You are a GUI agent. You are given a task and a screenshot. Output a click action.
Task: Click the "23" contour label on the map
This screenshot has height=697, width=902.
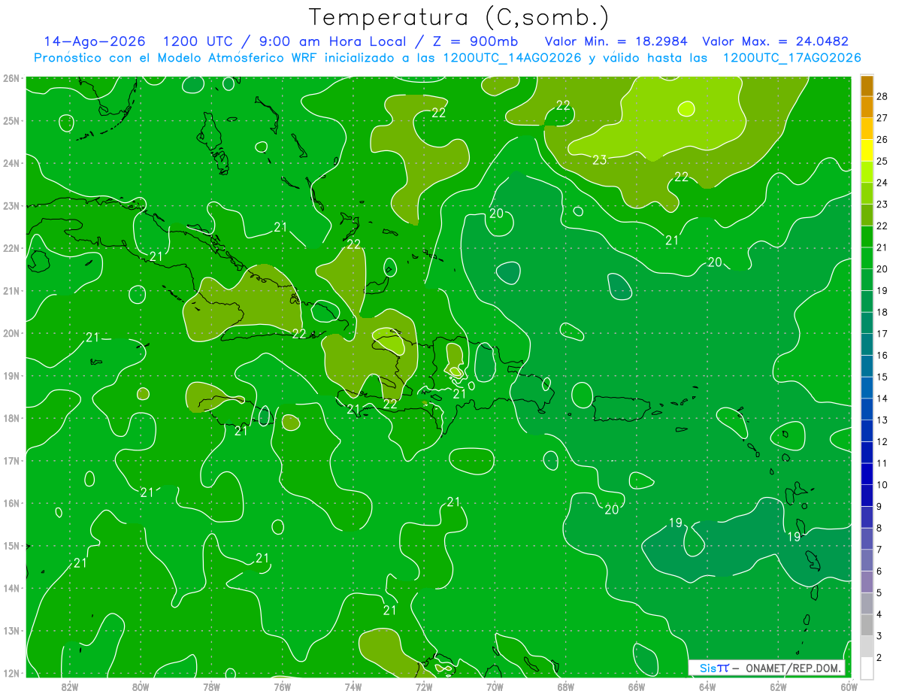[600, 159]
